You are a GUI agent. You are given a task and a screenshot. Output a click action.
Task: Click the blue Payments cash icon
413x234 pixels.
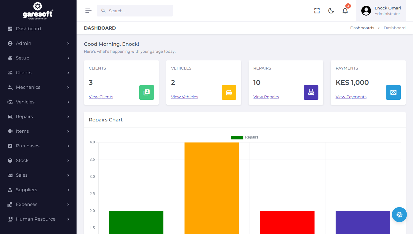coord(393,92)
